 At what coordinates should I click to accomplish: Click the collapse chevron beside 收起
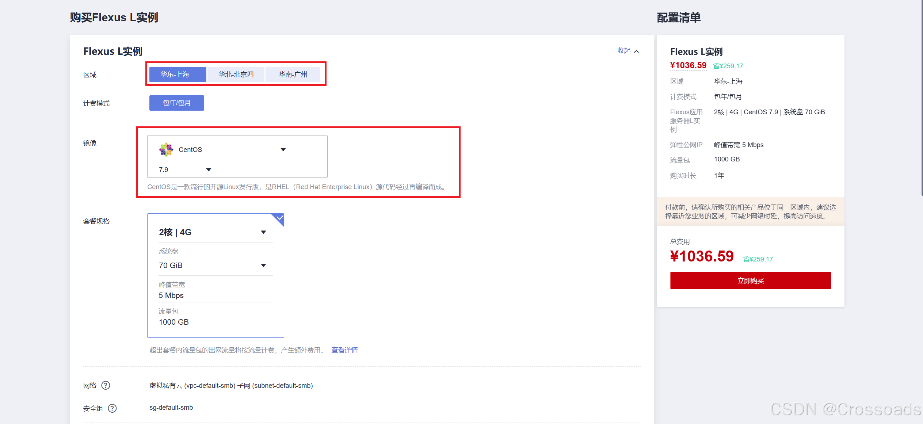point(637,51)
